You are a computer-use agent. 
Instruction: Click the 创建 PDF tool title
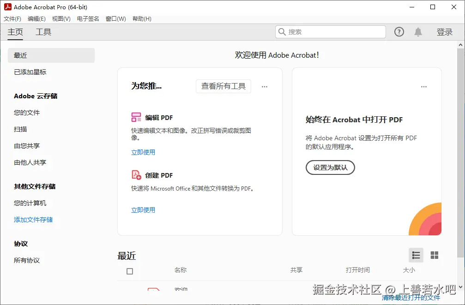point(159,175)
